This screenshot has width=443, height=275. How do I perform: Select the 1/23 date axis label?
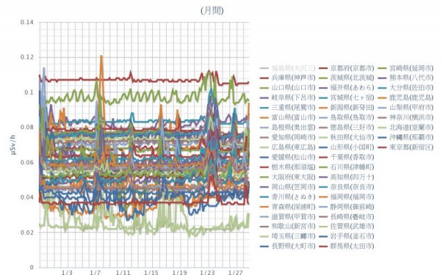click(x=208, y=272)
